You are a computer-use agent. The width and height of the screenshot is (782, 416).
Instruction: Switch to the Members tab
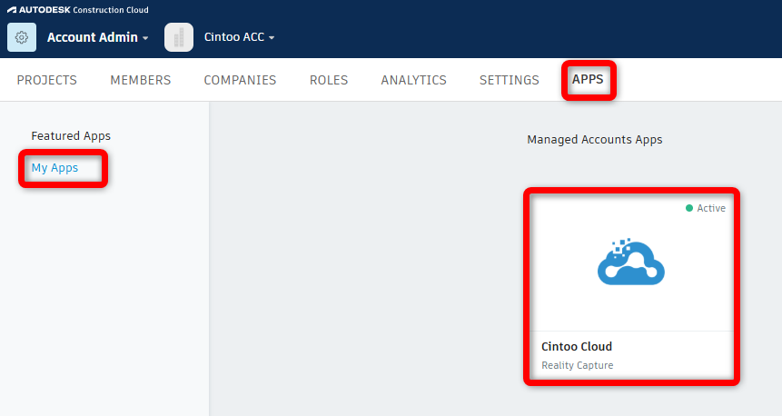[141, 80]
